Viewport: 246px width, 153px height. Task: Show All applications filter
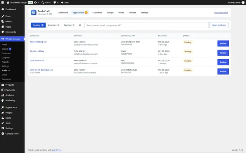(x=80, y=25)
